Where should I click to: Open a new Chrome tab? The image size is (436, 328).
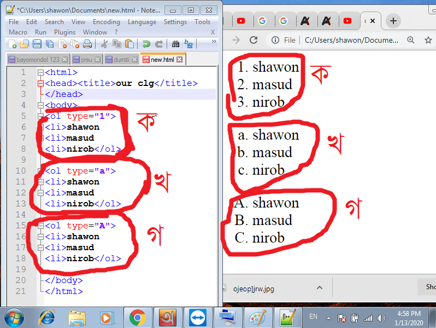click(x=393, y=21)
